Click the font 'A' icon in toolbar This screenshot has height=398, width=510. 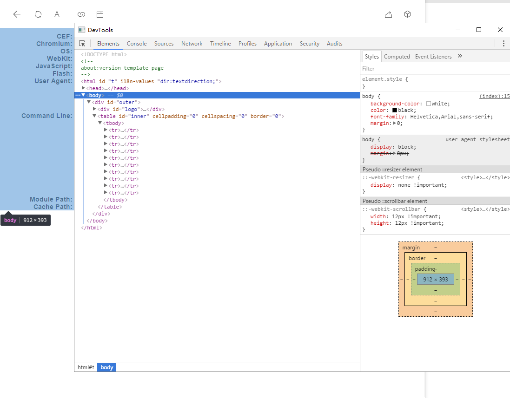[57, 14]
